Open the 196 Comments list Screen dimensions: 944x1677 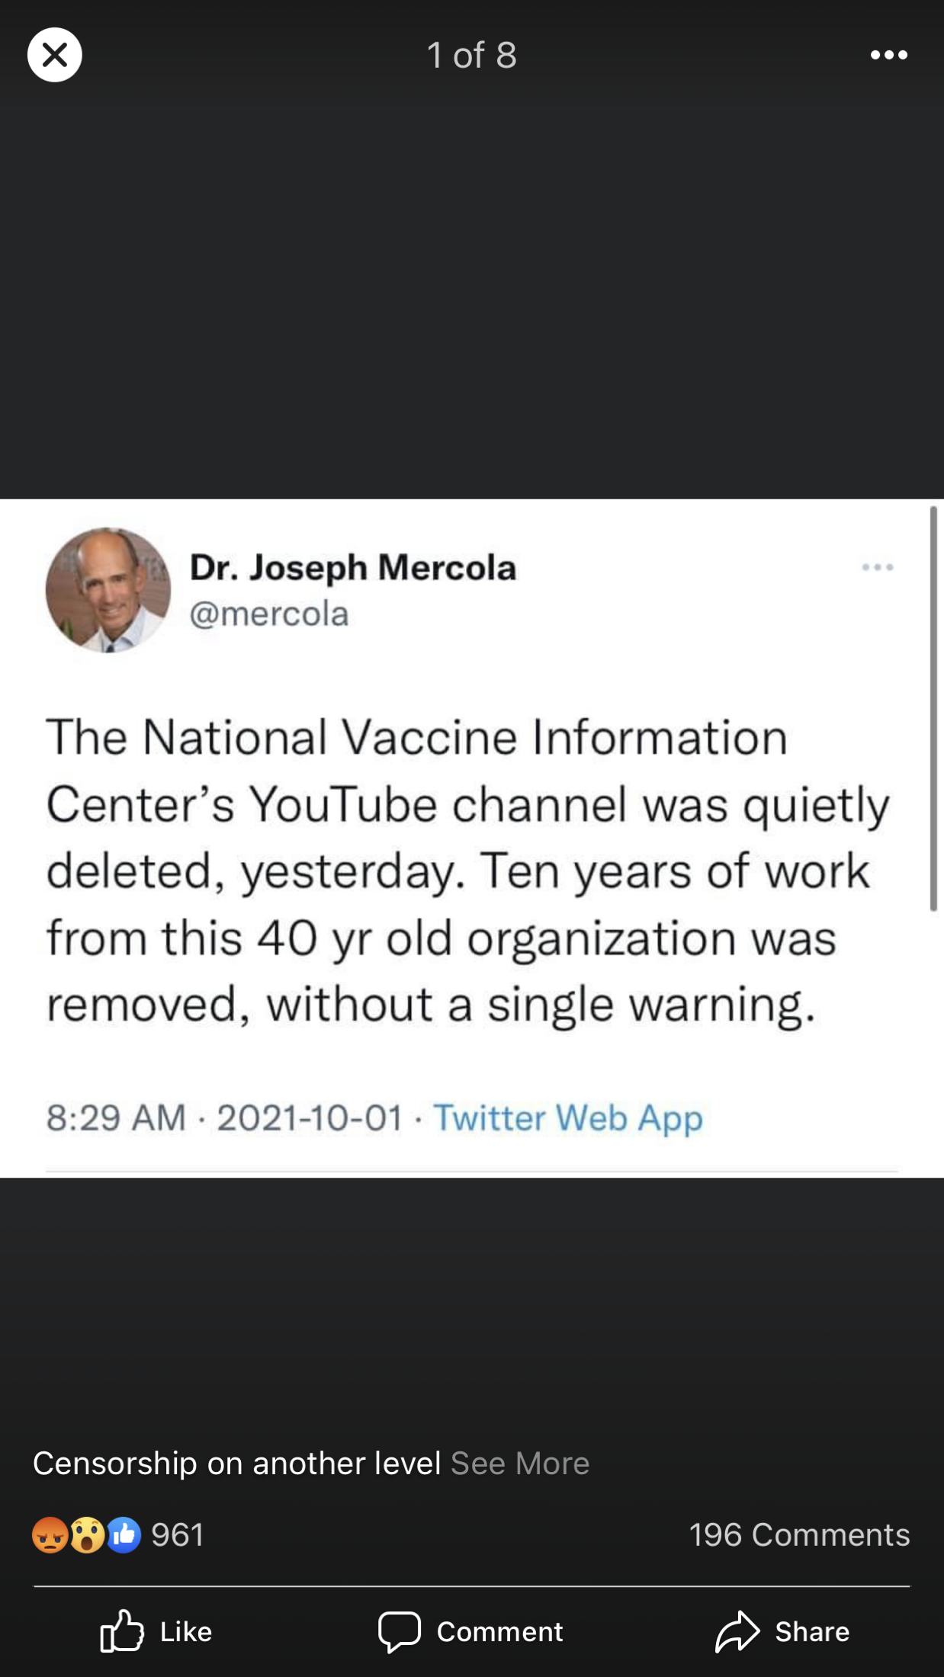point(799,1535)
